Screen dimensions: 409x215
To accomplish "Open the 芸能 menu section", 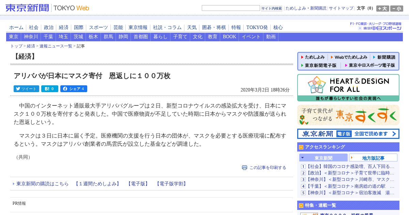I will tap(118, 28).
